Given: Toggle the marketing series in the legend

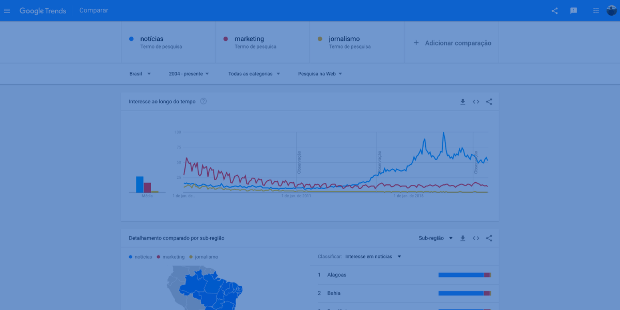Looking at the screenshot, I should (x=171, y=257).
